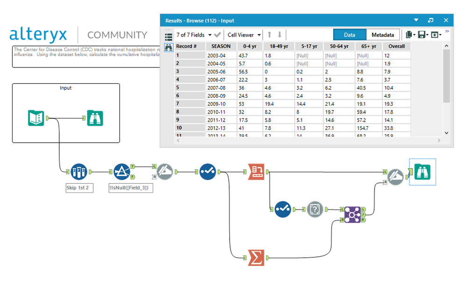Select the Input Data tool in the Input container
Image resolution: width=466 pixels, height=288 pixels.
click(x=36, y=118)
